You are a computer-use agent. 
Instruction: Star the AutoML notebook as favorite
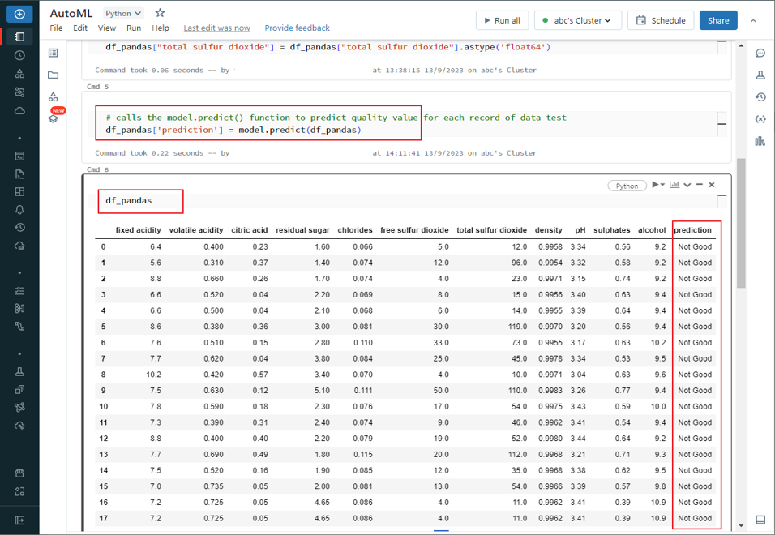160,13
